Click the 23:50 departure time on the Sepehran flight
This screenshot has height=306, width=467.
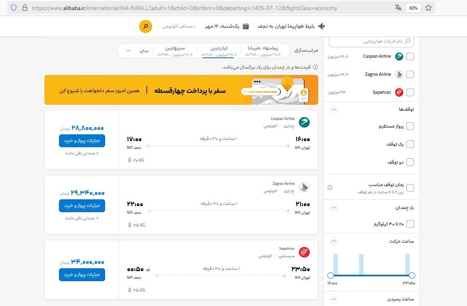tap(301, 269)
